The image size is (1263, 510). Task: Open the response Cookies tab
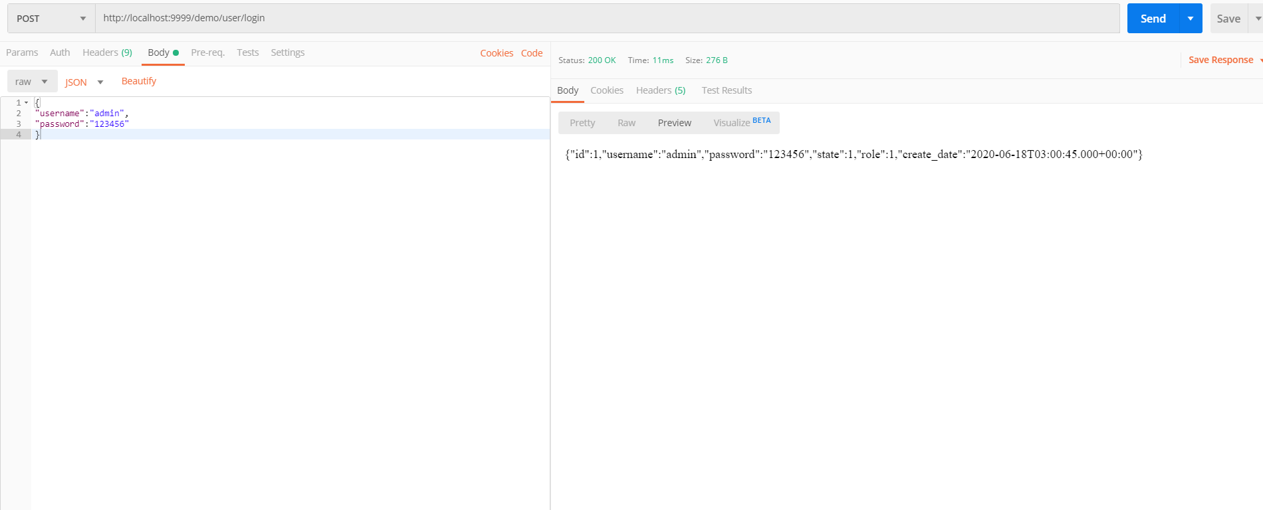pyautogui.click(x=607, y=90)
